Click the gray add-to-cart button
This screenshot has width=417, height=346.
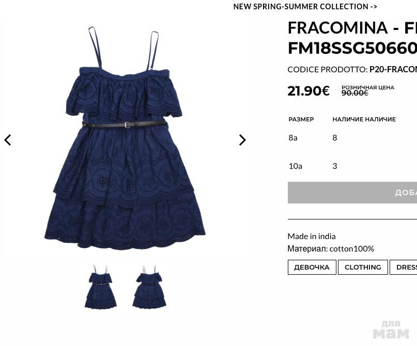(x=352, y=193)
